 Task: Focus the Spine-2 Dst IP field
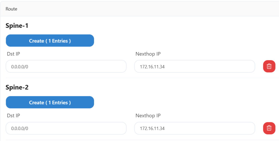[66, 128]
